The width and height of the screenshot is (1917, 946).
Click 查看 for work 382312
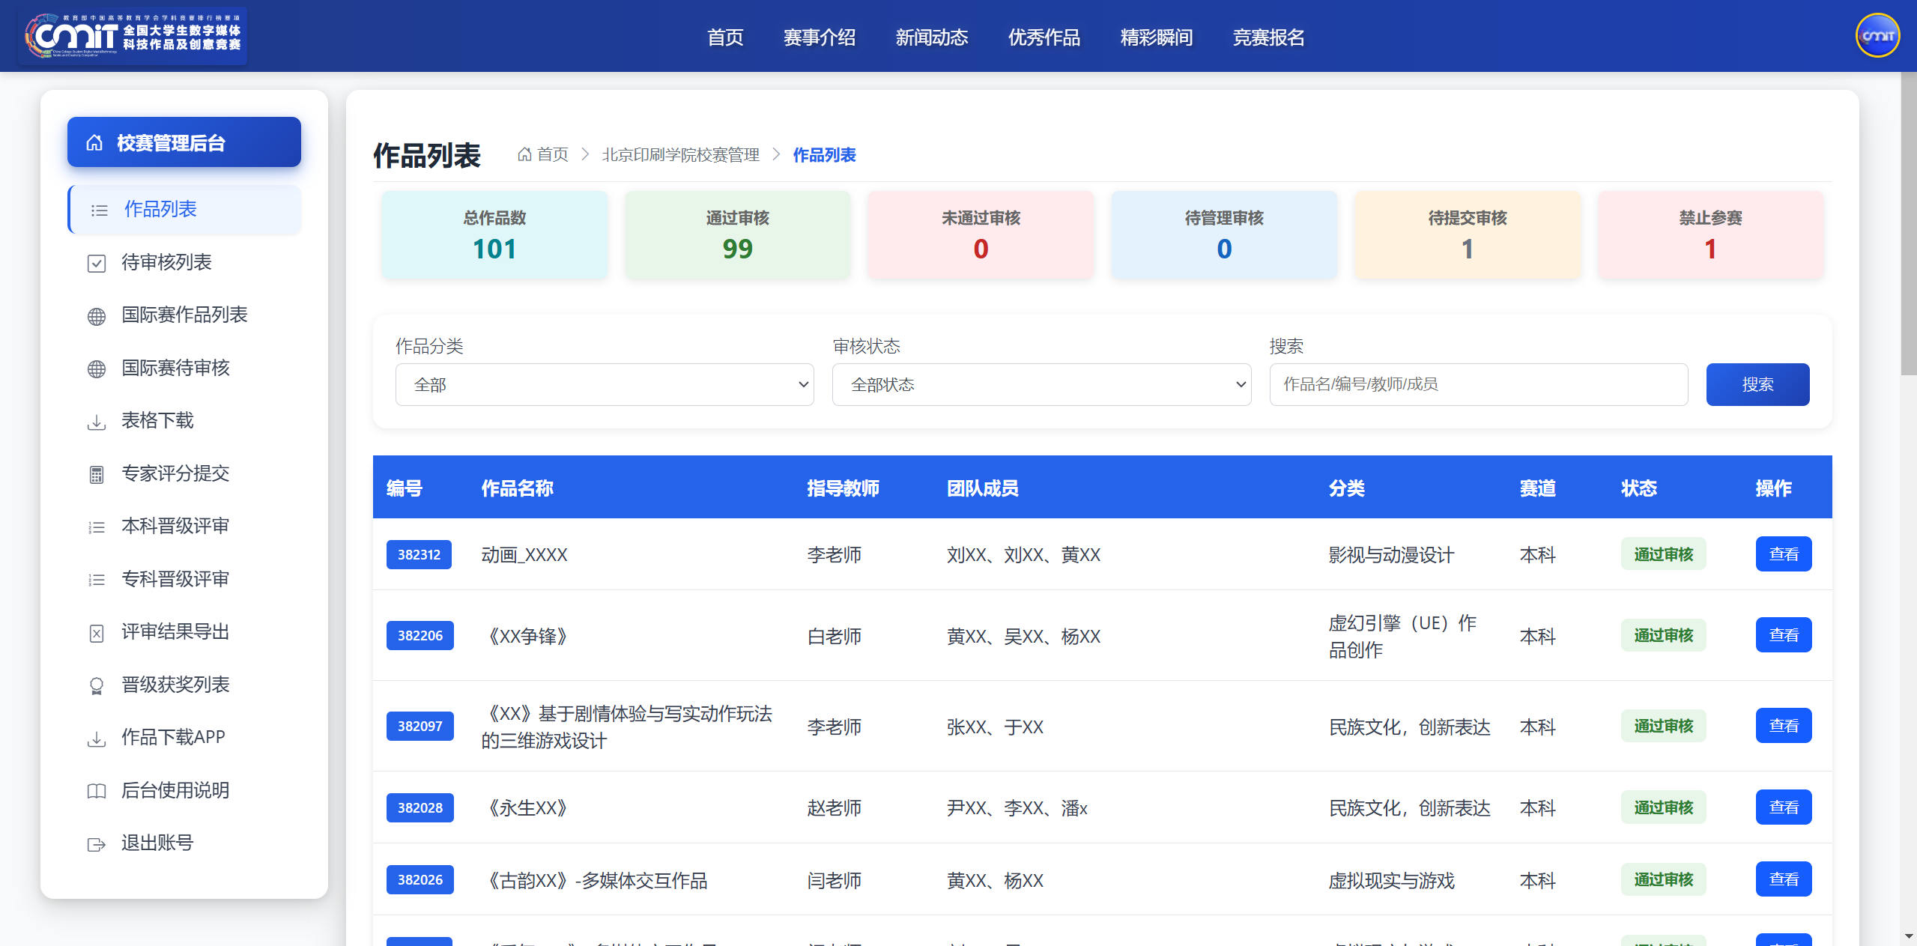(x=1784, y=554)
